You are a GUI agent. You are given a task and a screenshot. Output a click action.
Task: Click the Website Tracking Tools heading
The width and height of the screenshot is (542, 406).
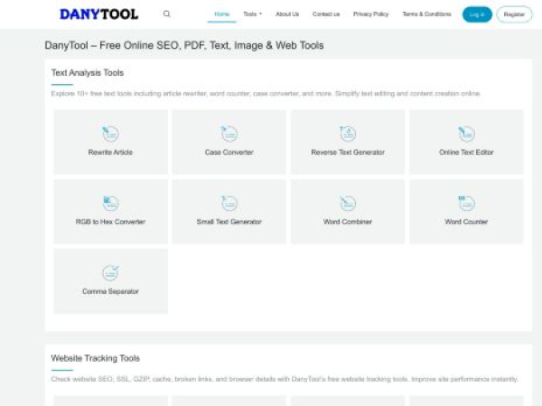click(96, 358)
